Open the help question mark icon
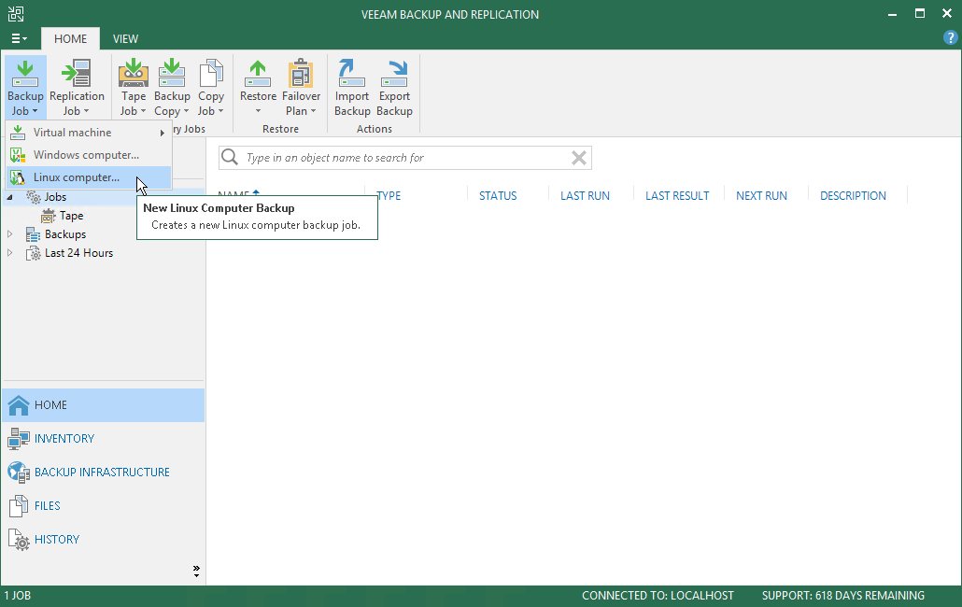Image resolution: width=962 pixels, height=607 pixels. pyautogui.click(x=950, y=38)
